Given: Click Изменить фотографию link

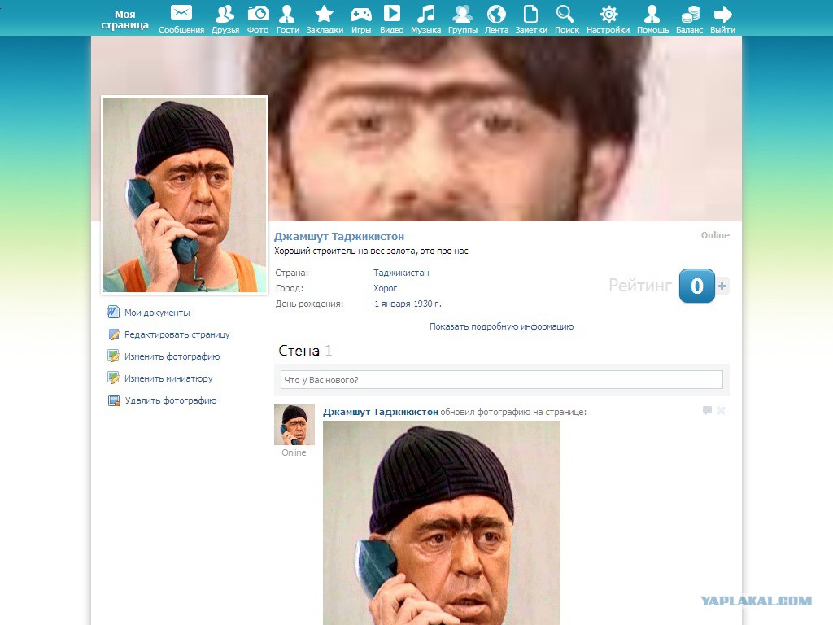Looking at the screenshot, I should [x=172, y=356].
